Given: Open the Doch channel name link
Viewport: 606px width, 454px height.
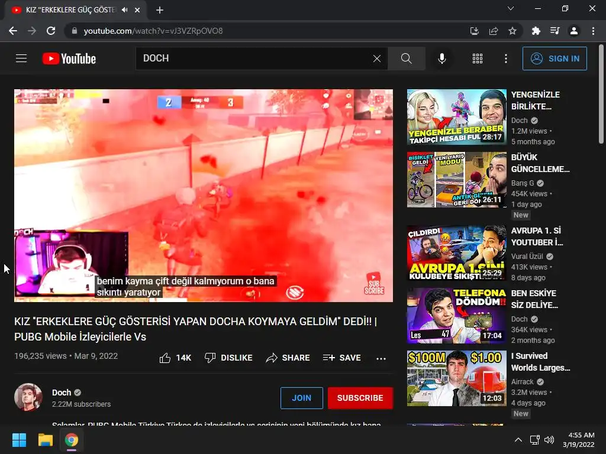Looking at the screenshot, I should pyautogui.click(x=62, y=393).
